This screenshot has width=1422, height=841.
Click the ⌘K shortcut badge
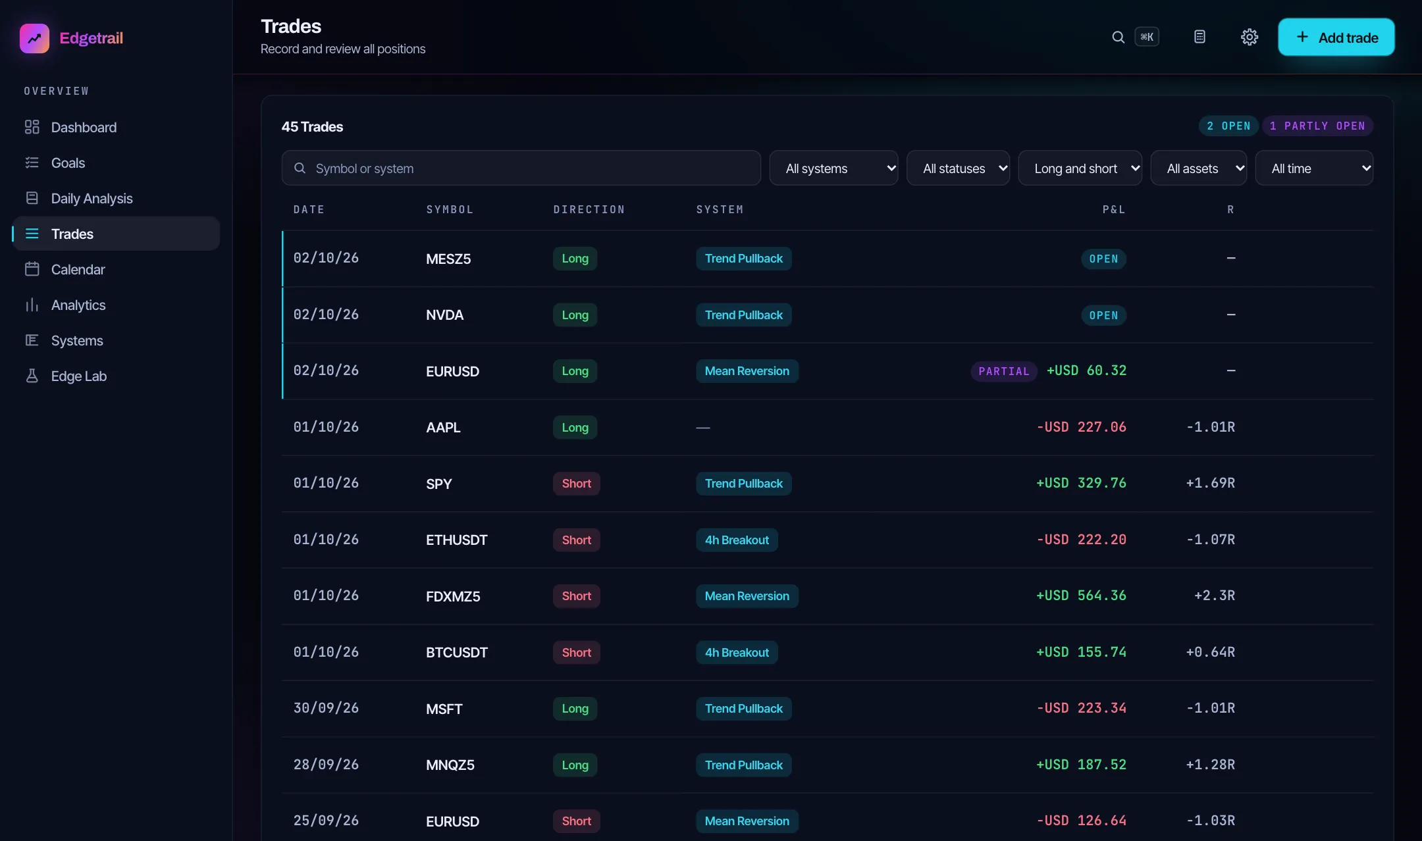point(1147,37)
